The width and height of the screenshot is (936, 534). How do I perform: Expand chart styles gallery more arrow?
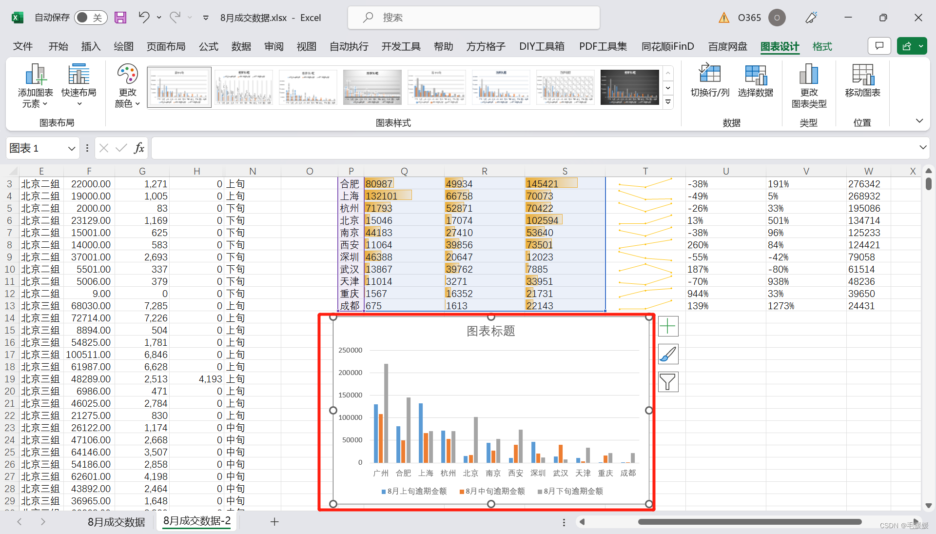[668, 102]
